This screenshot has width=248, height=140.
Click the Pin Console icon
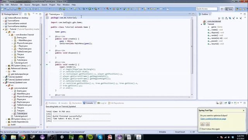(226, 103)
